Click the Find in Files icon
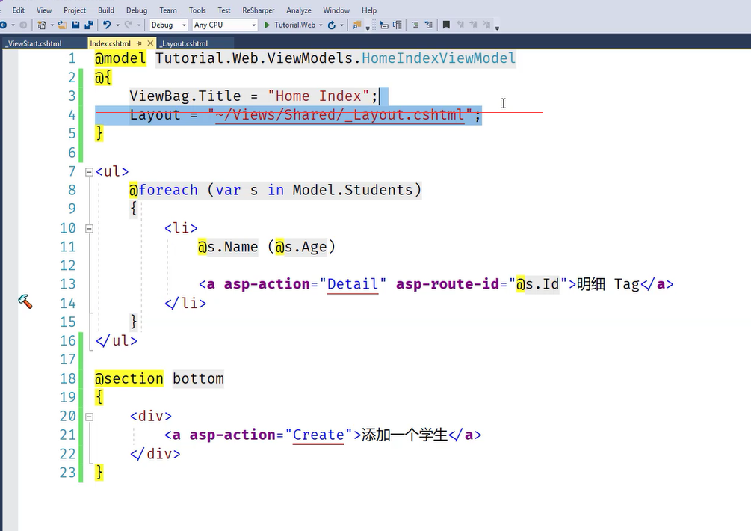This screenshot has width=751, height=531. click(x=357, y=25)
